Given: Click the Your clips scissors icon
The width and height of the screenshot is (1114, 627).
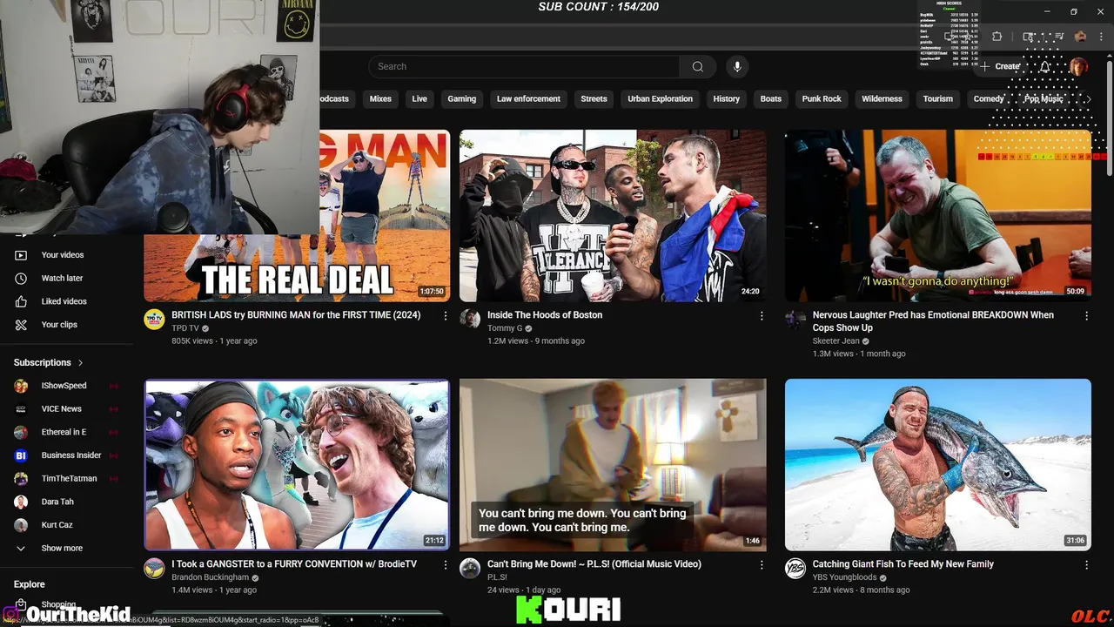Looking at the screenshot, I should click(x=22, y=325).
